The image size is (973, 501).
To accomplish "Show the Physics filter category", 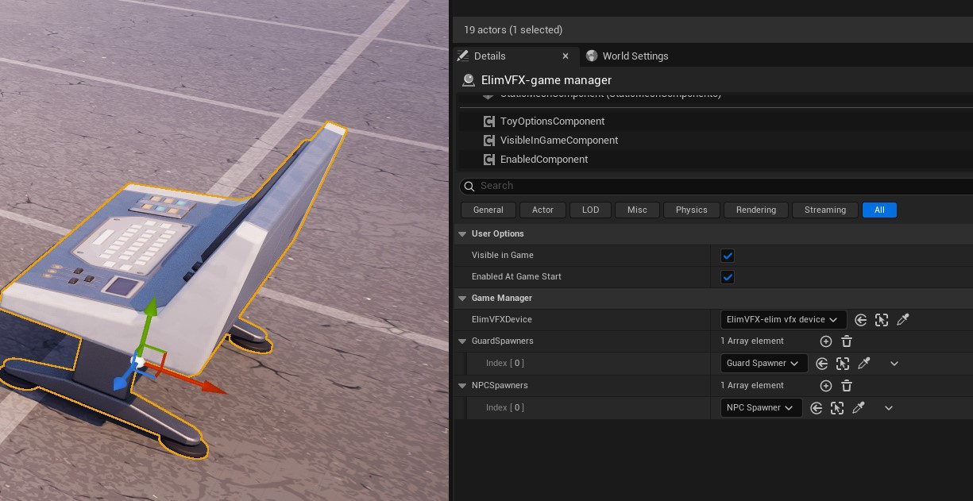I will [691, 210].
